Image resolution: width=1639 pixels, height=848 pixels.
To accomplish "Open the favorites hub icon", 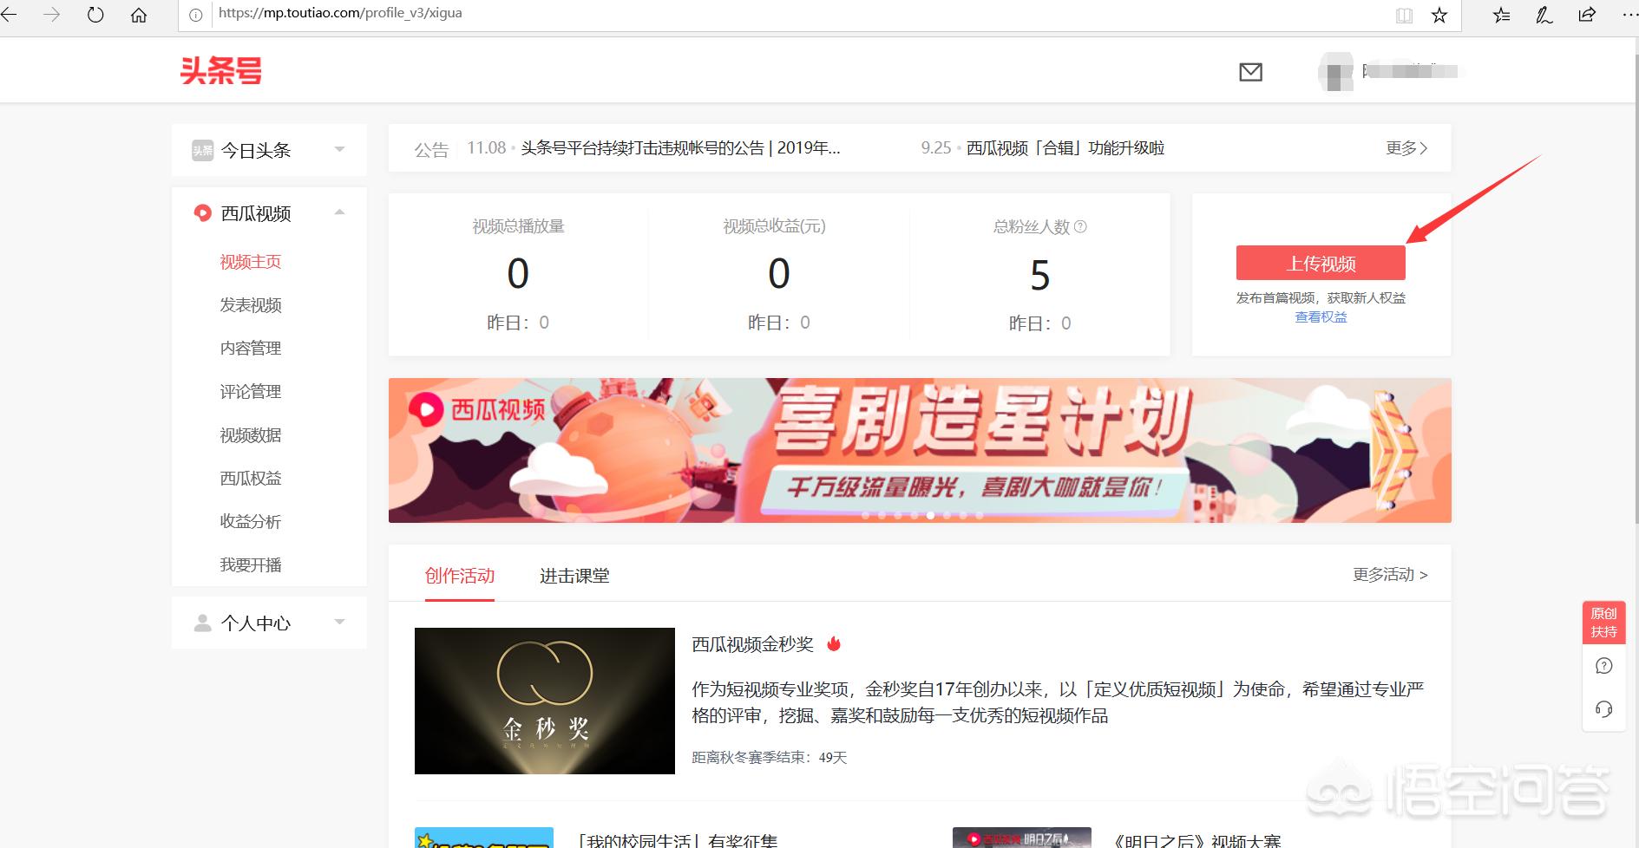I will coord(1501,15).
